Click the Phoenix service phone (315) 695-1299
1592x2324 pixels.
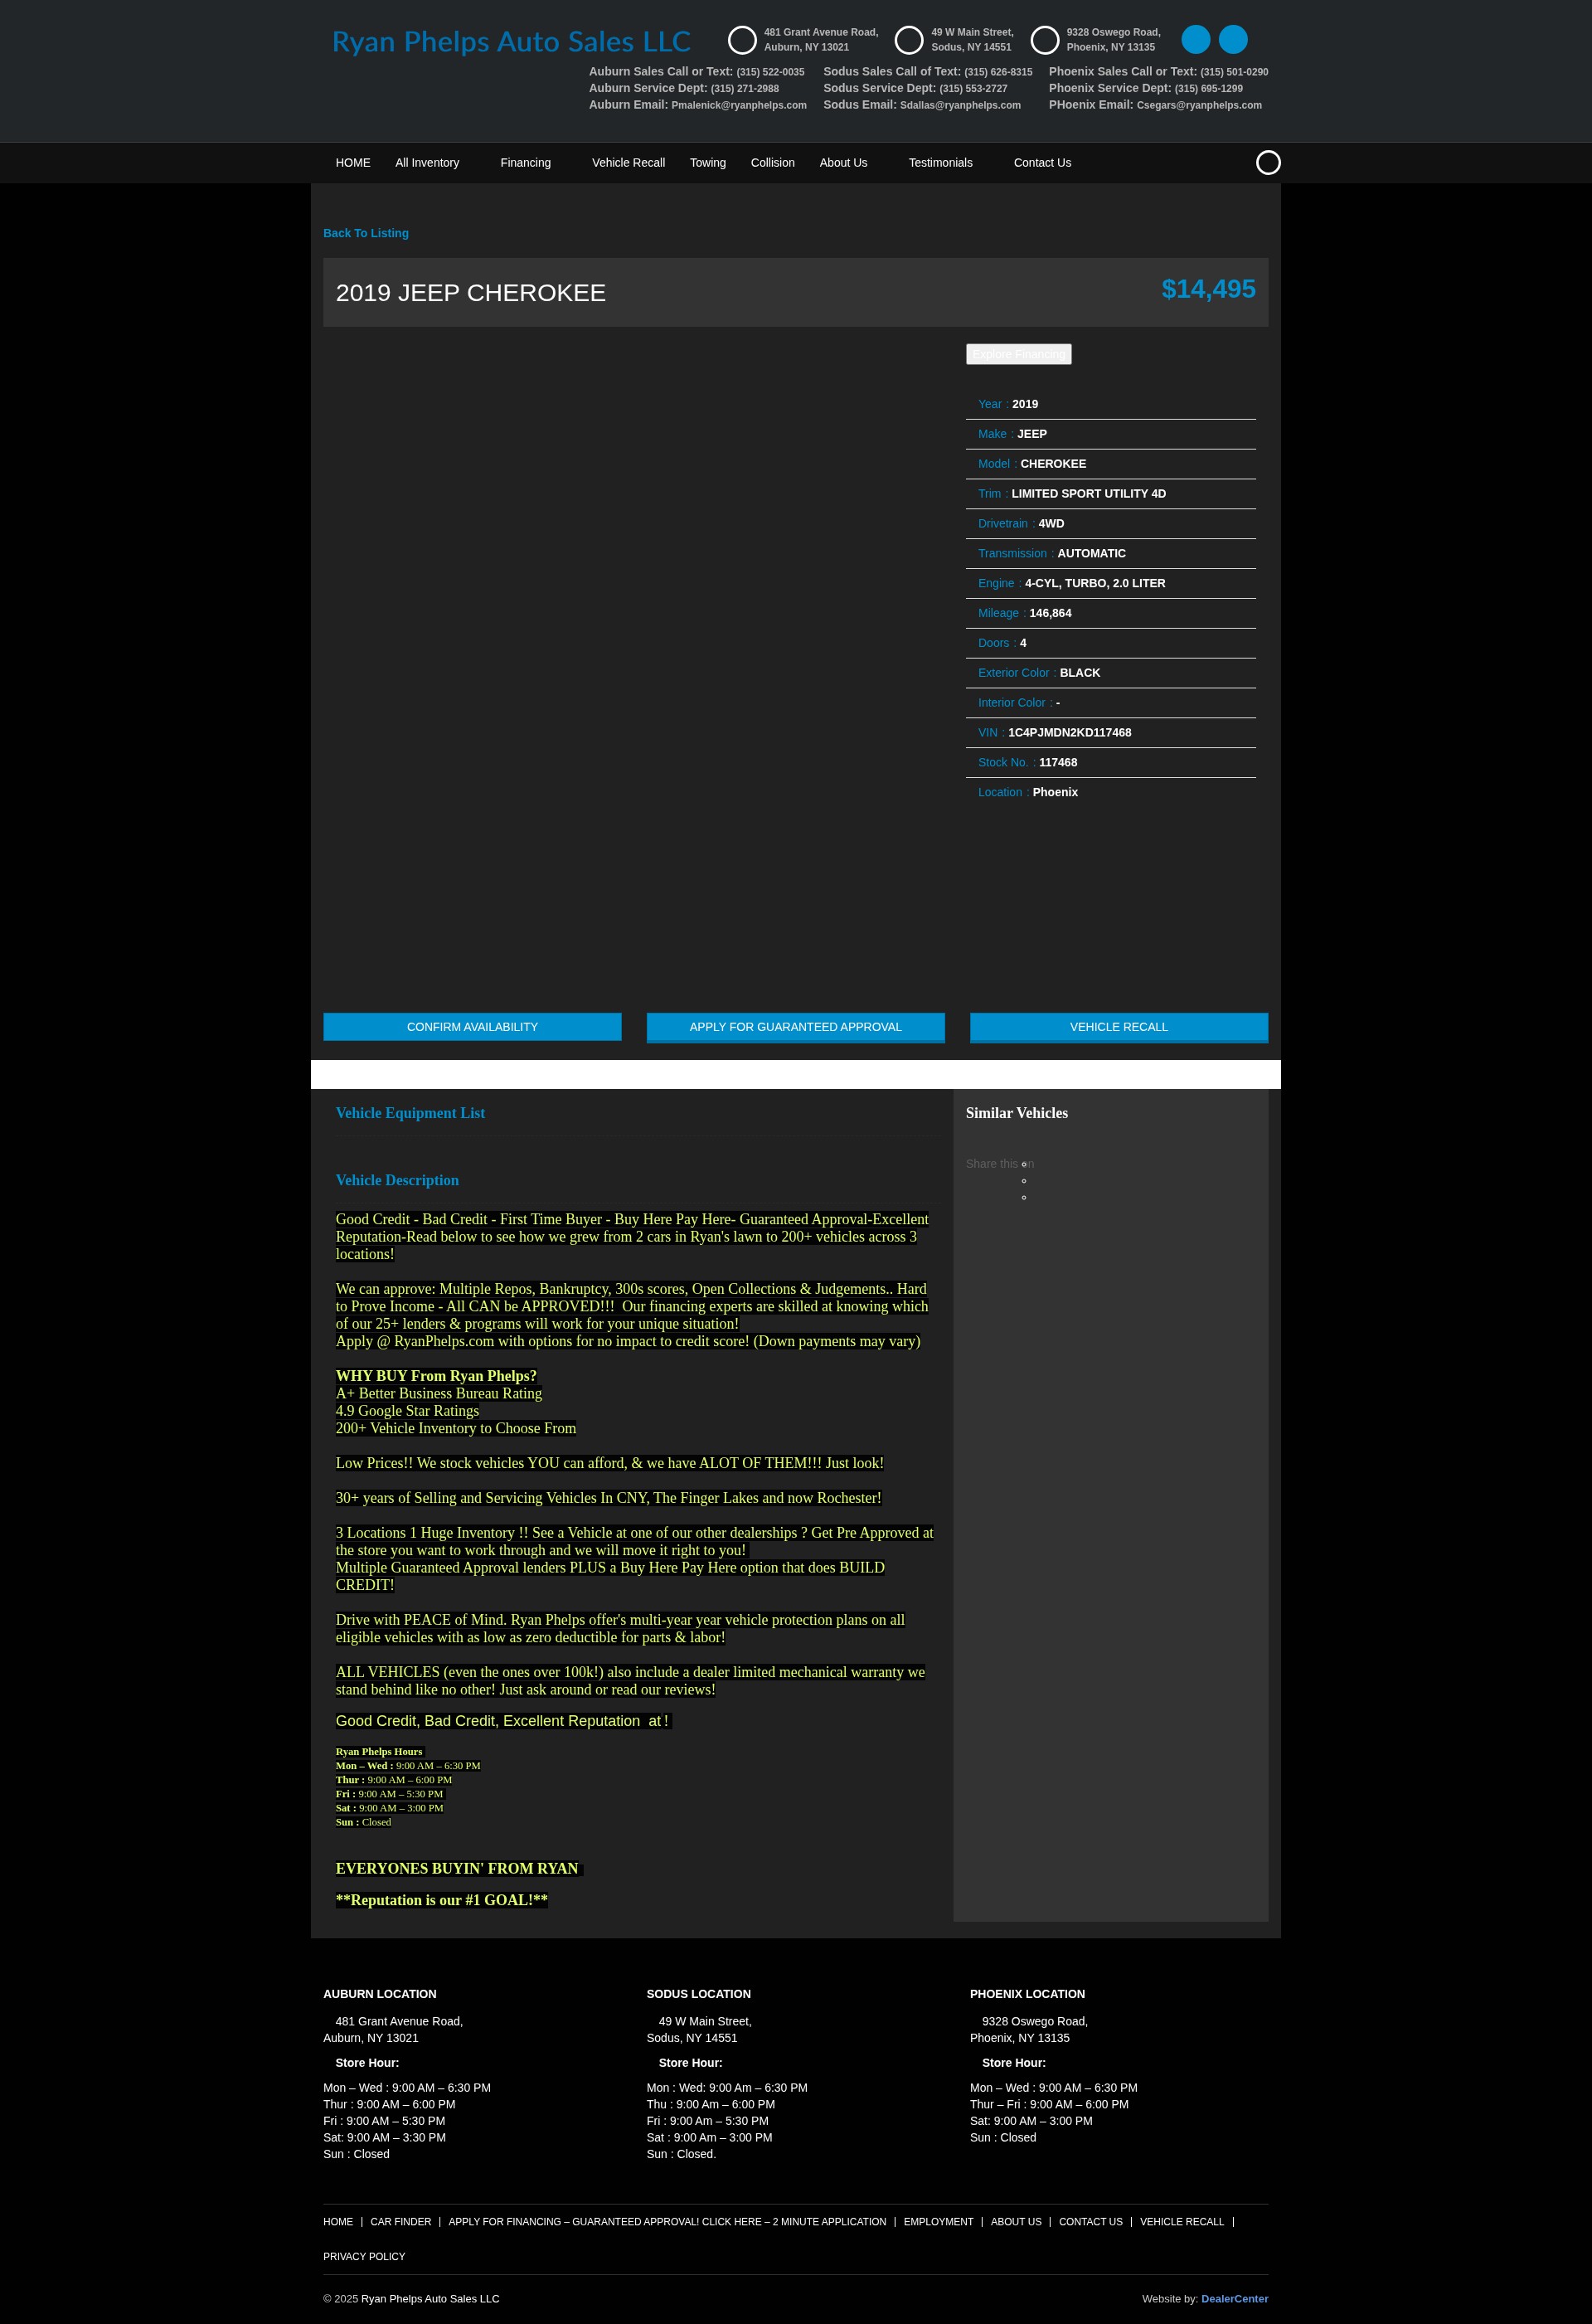pyautogui.click(x=1208, y=89)
